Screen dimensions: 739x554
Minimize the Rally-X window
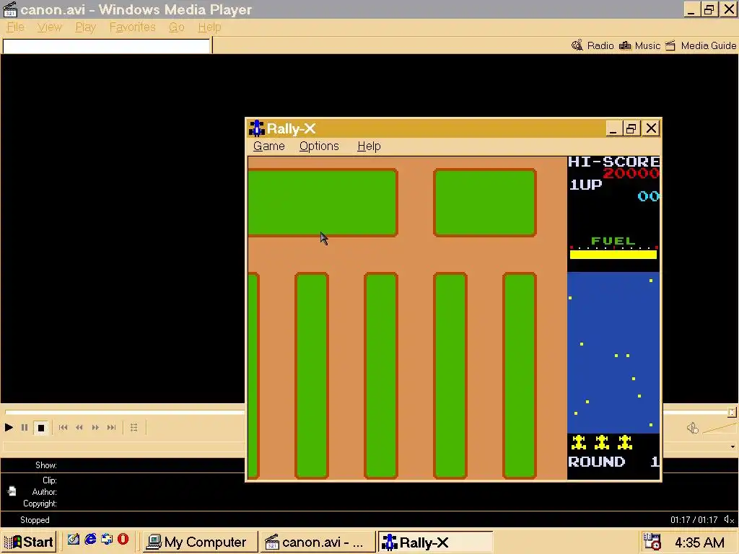(613, 128)
